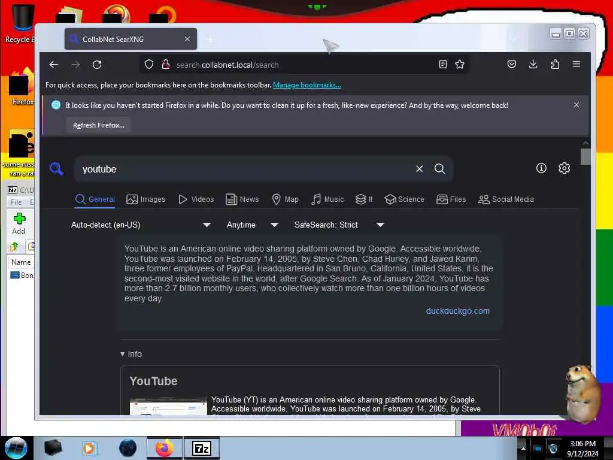Viewport: 613px width, 460px height.
Task: Switch to the Science search tab
Action: click(x=404, y=199)
